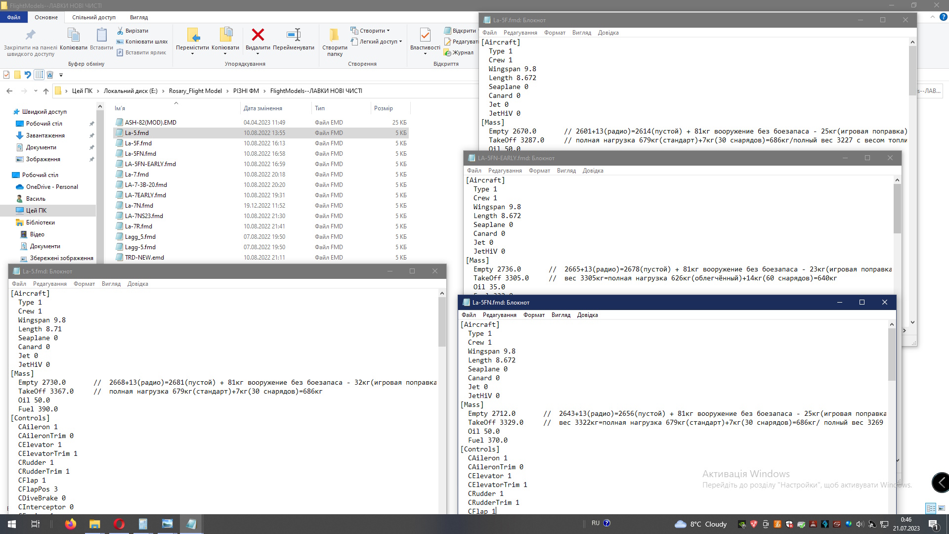
Task: Select the LA-7EARLY.fmd file in the list
Action: tap(145, 195)
